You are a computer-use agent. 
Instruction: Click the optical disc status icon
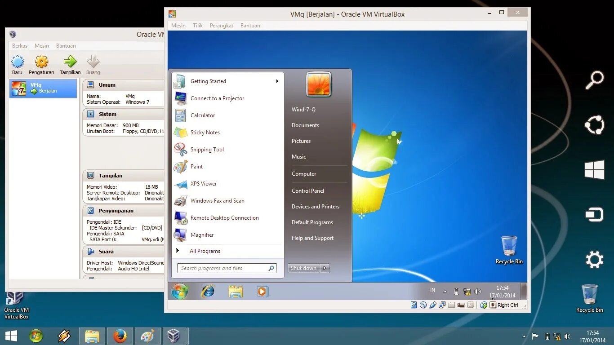click(423, 305)
